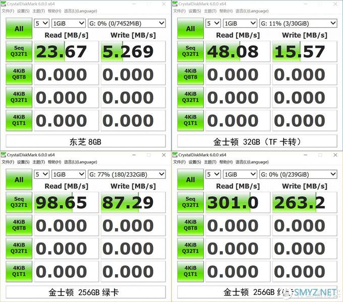Start the 4KiB Q8T8 test in the 金士顿 32GB window
Image resolution: width=343 pixels, height=302 pixels.
pyautogui.click(x=191, y=74)
